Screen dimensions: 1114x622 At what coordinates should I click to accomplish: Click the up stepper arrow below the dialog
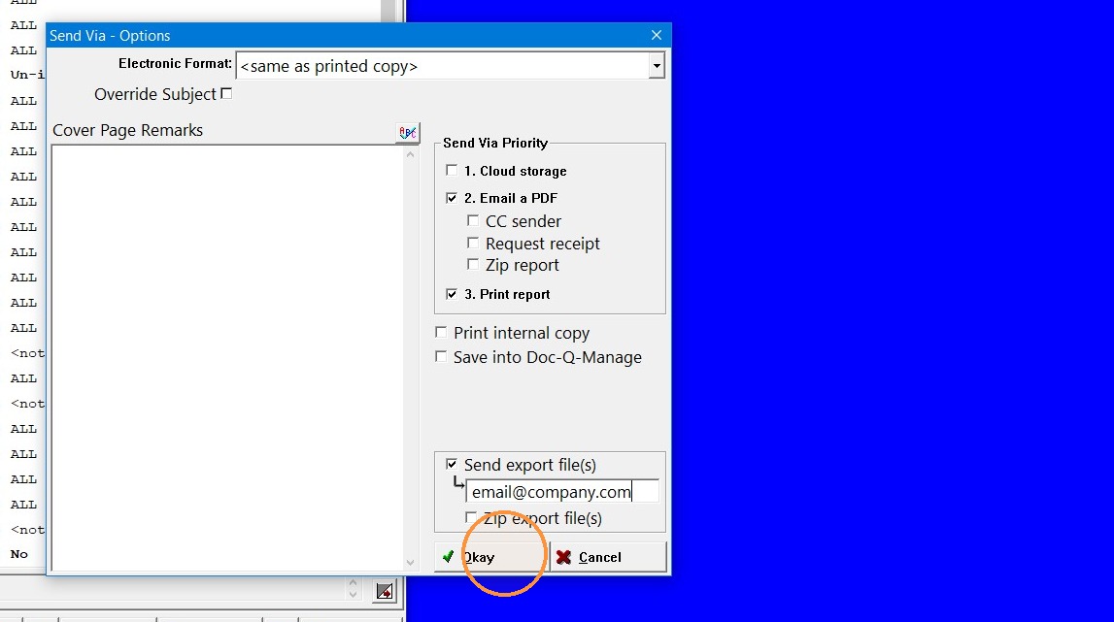pos(354,583)
